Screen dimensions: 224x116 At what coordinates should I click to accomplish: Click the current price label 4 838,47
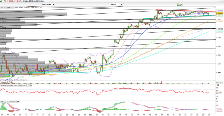click(219, 13)
